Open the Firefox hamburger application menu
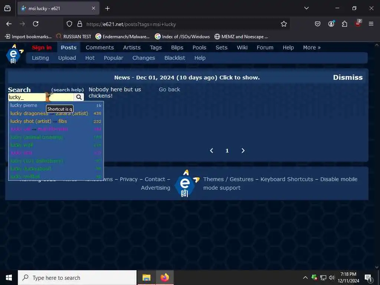Image resolution: width=380 pixels, height=285 pixels. point(371,24)
